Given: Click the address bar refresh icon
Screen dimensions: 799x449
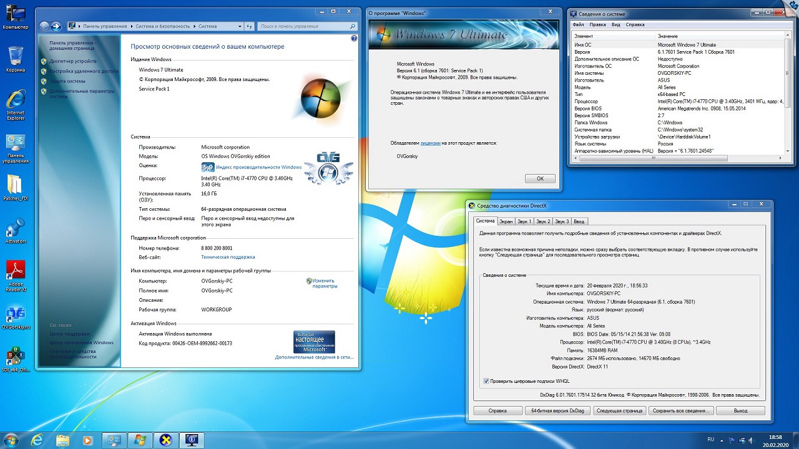Looking at the screenshot, I should [x=250, y=26].
